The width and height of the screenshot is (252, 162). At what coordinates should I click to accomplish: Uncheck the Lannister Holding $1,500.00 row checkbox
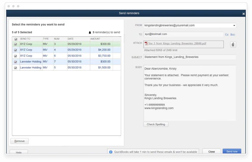pos(16,68)
